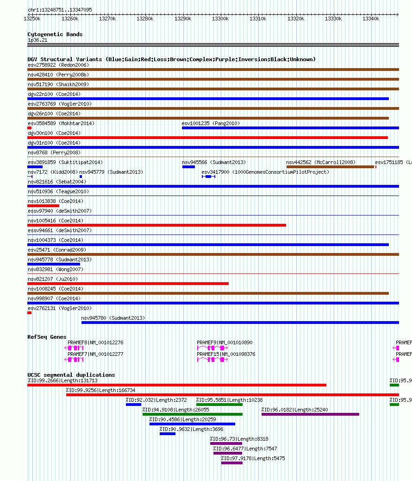Select the nsv1005416 (Coe2014) label
This screenshot has height=481, width=412.
(x=56, y=221)
